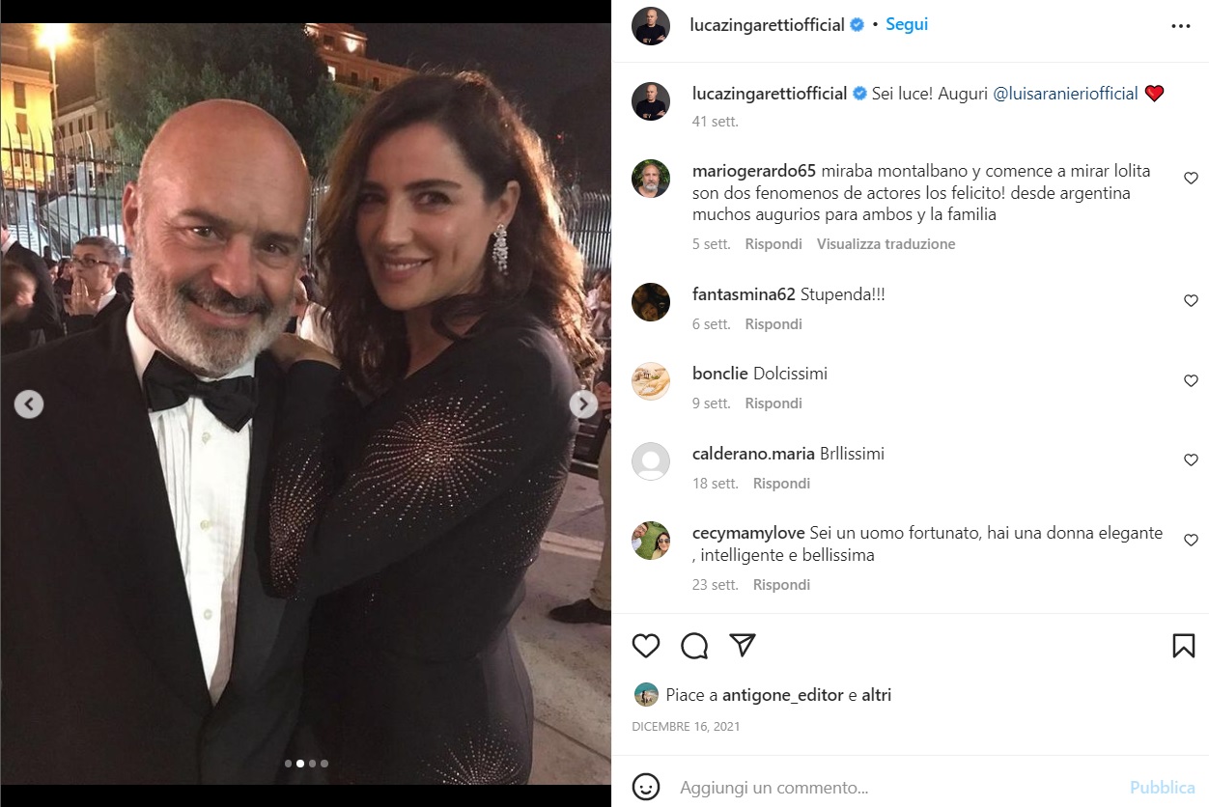Open the comment speech bubble icon

(x=694, y=646)
